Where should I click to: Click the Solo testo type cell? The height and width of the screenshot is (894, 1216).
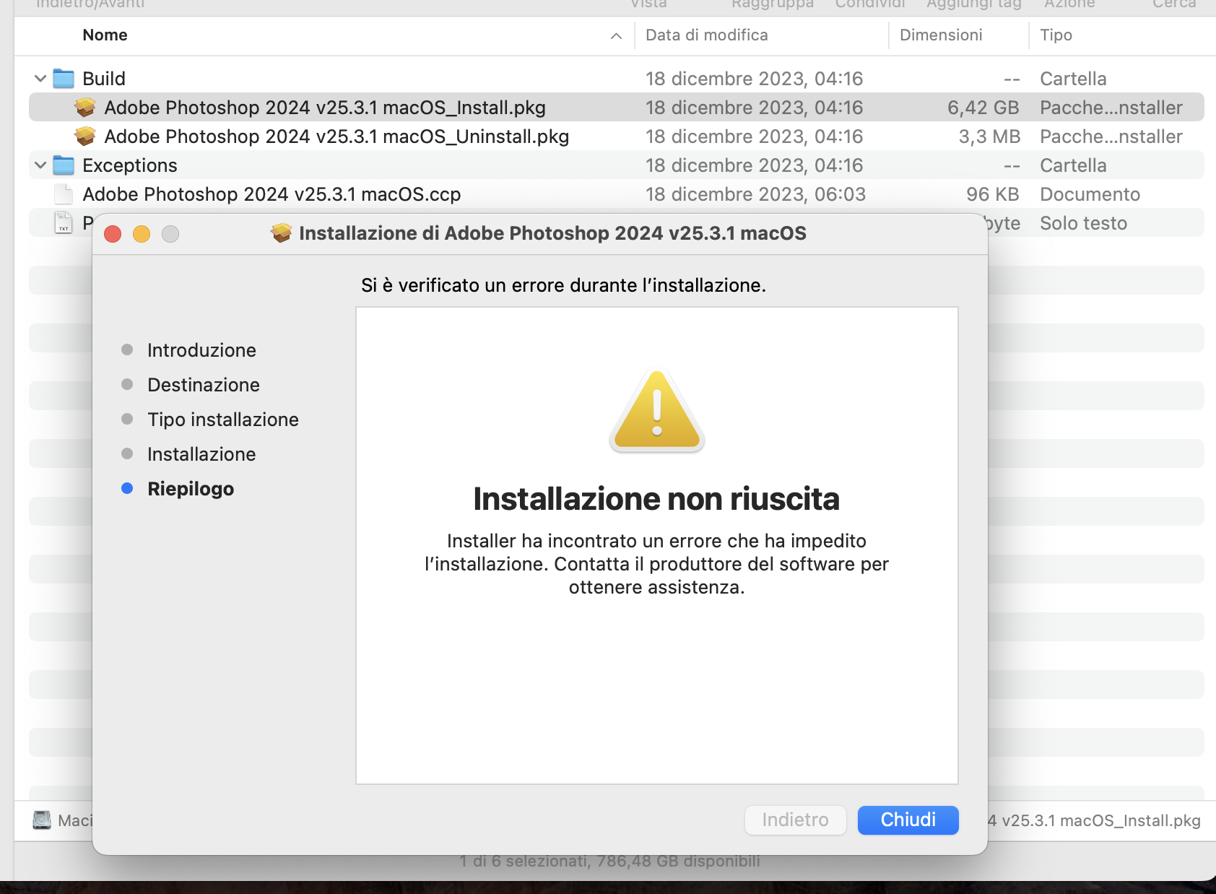1083,223
